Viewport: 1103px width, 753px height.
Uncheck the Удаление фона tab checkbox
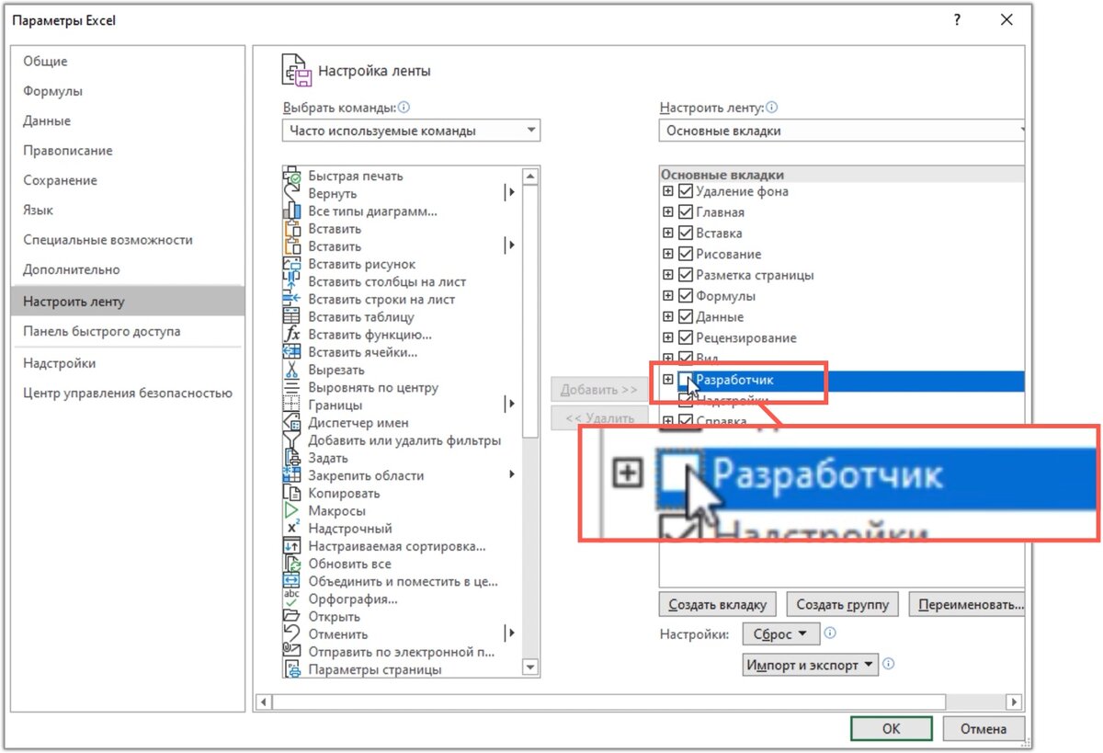(685, 192)
